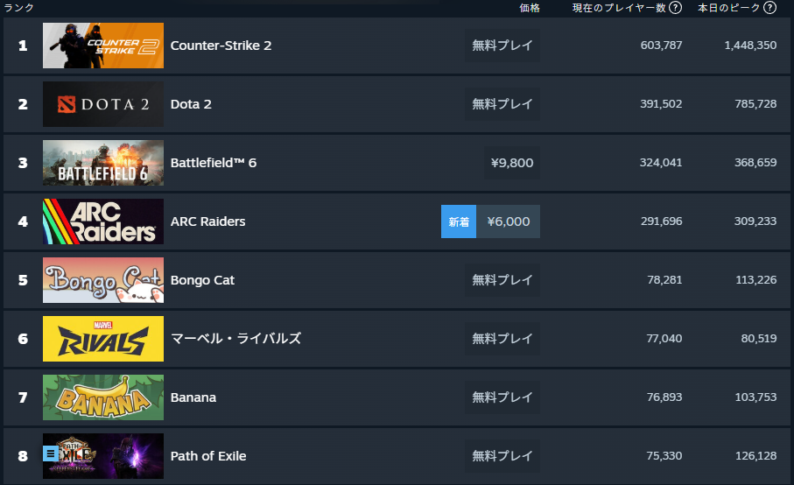Image resolution: width=794 pixels, height=485 pixels.
Task: Click the help icon beside 現在のプレイヤー数
Action: pos(675,8)
